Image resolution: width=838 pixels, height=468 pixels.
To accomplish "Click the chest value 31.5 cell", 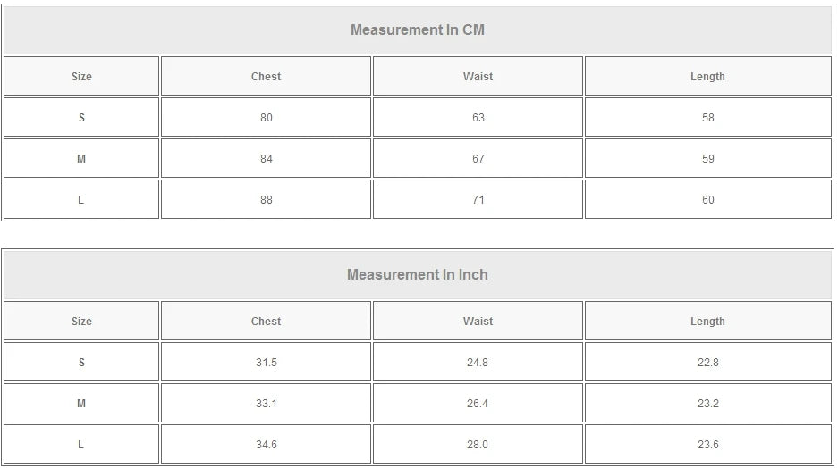I will (x=266, y=363).
